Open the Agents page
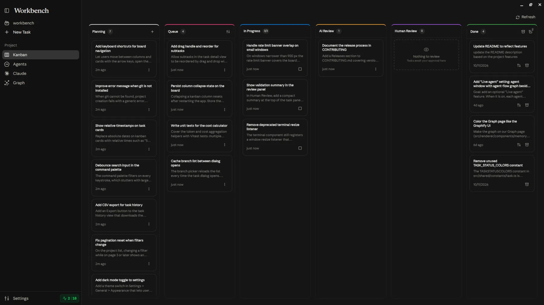 coord(40,64)
